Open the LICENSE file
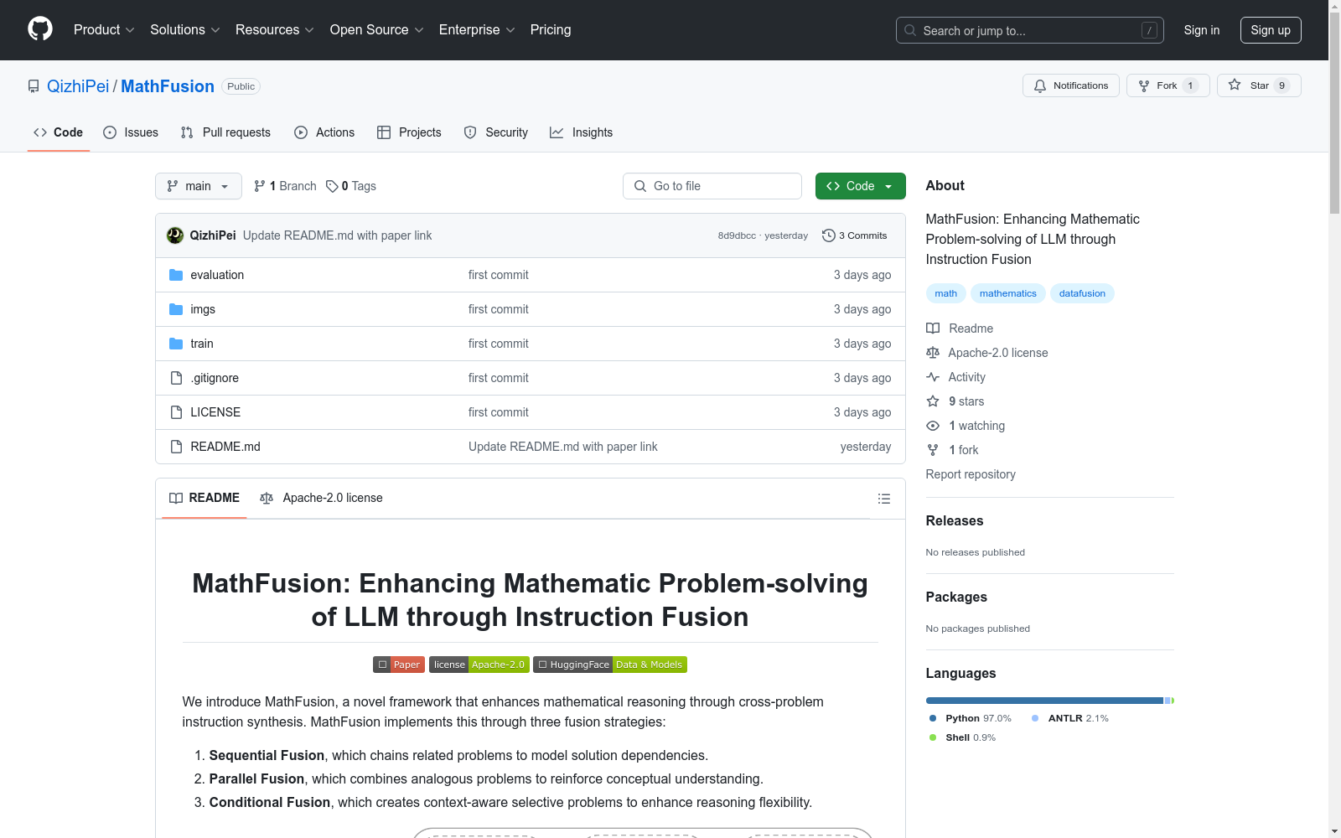The image size is (1341, 838). point(215,412)
